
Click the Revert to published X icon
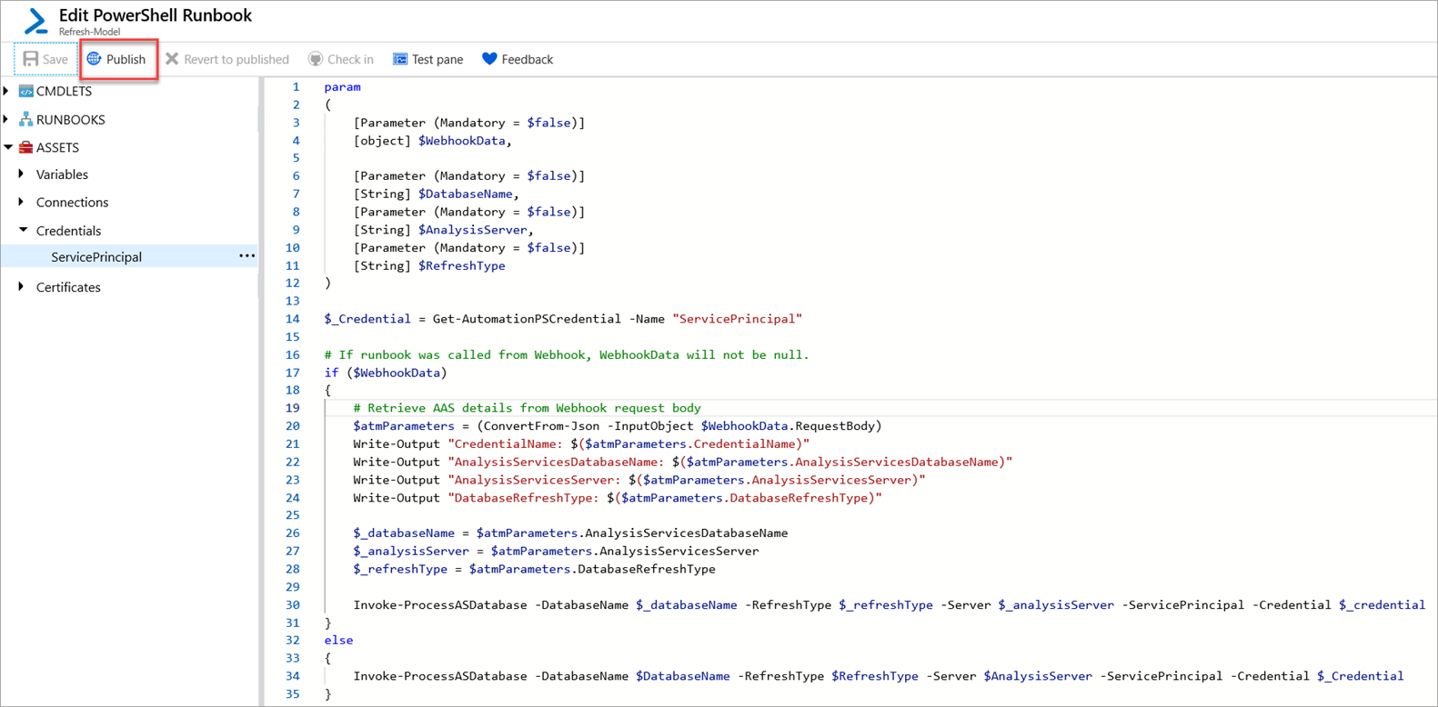click(x=172, y=59)
